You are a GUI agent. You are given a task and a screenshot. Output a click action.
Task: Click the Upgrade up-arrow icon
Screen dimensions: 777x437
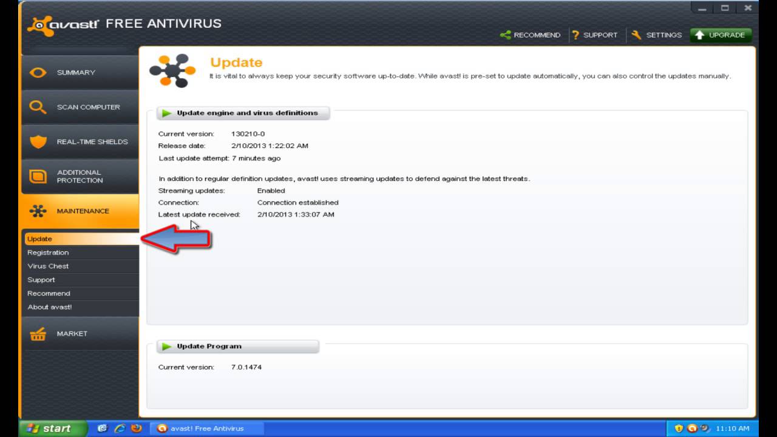699,35
